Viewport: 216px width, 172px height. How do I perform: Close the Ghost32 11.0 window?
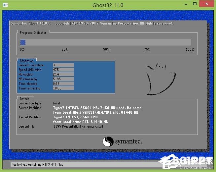coord(206,4)
